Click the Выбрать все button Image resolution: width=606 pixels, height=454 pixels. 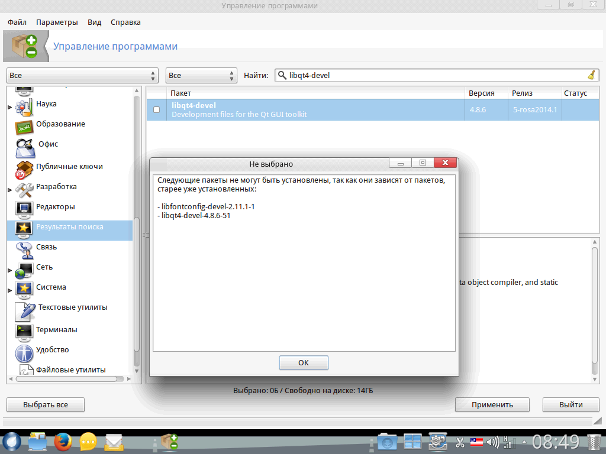click(x=46, y=404)
